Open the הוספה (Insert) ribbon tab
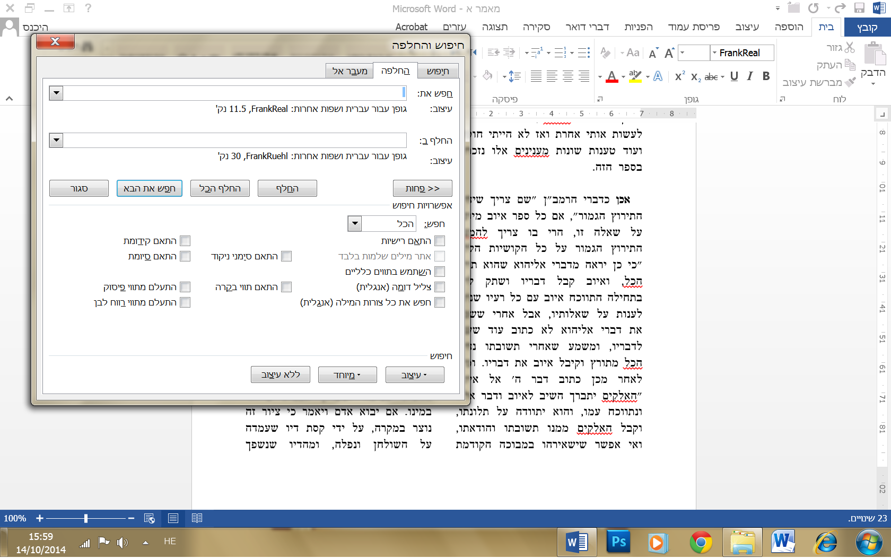 (x=789, y=27)
